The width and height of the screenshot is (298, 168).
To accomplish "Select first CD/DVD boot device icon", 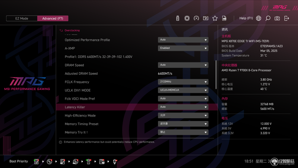I will point(50,162).
